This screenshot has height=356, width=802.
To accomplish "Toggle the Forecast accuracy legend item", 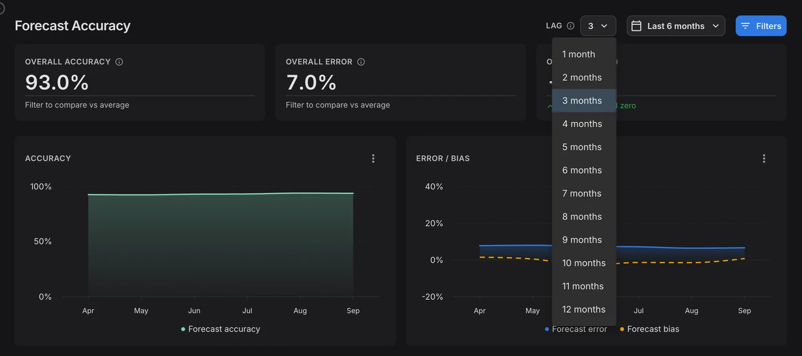I will pos(221,329).
